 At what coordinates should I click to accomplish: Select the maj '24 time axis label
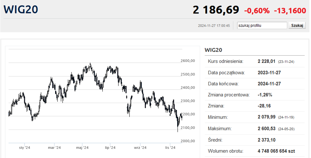pyautogui.click(x=82, y=148)
